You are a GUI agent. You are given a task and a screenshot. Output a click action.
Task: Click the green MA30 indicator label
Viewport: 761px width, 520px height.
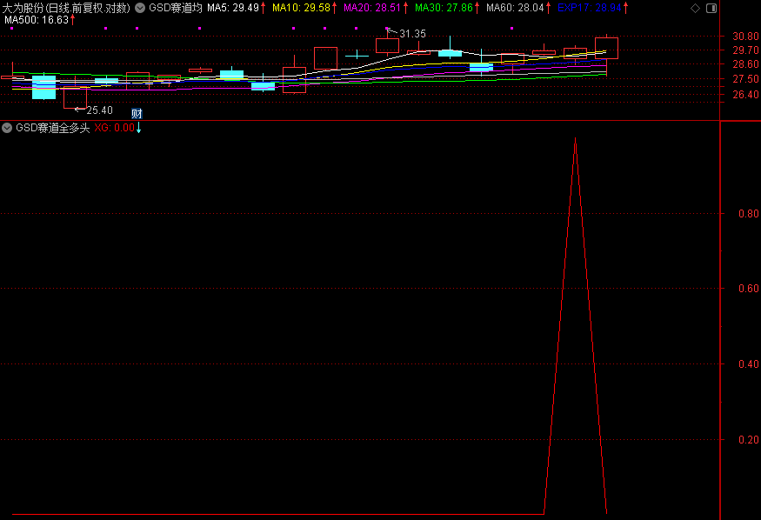coord(444,8)
